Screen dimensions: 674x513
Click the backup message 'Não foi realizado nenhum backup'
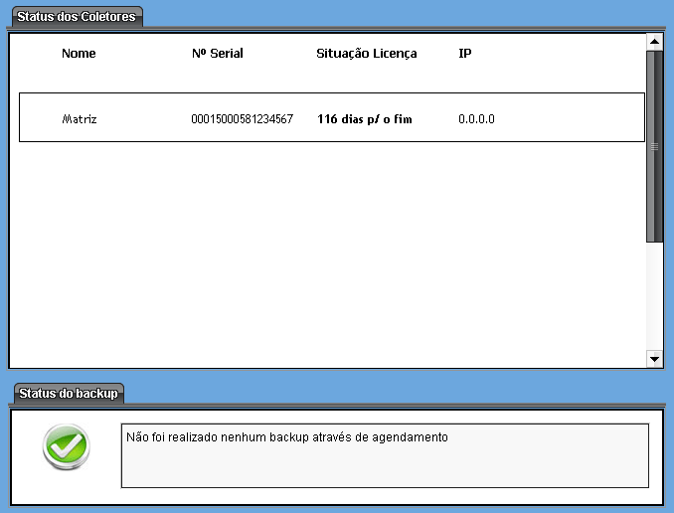coord(286,436)
